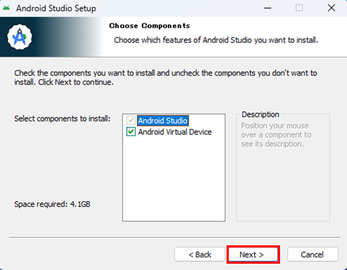Screen dimensions: 347x270
Task: Click the "Space required: 4.1GB" text
Action: click(x=52, y=205)
